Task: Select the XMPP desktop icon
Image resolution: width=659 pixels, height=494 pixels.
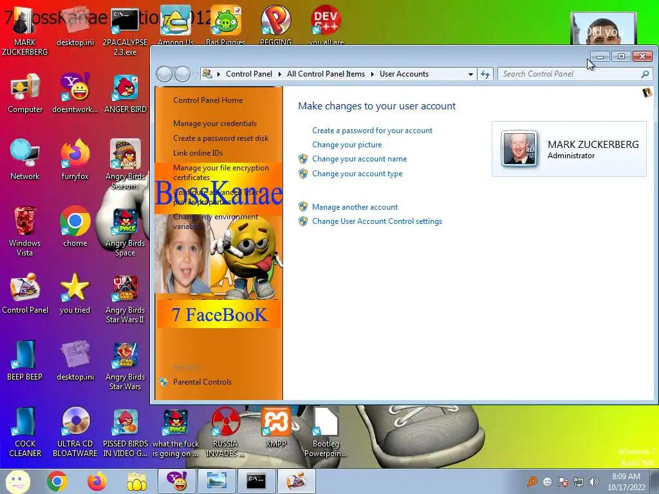Action: [x=275, y=427]
